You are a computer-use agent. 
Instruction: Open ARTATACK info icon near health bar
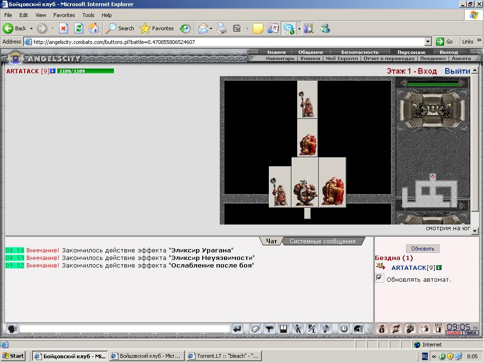pyautogui.click(x=53, y=71)
